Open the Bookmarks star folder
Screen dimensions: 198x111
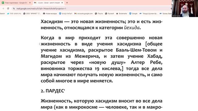coord(122,14)
